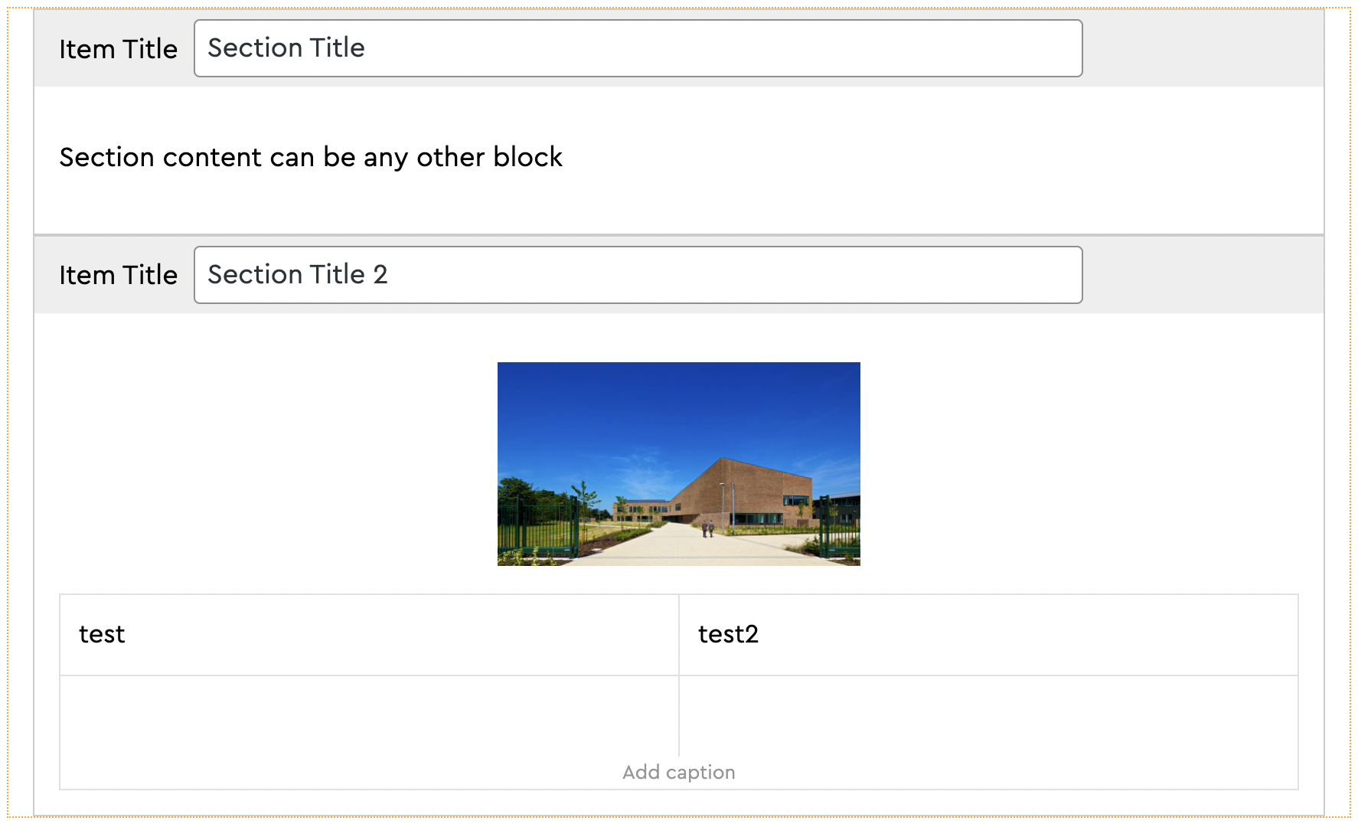Focus the 'Section Title 2' text input
Screen dimensions: 1358x824
click(x=638, y=275)
